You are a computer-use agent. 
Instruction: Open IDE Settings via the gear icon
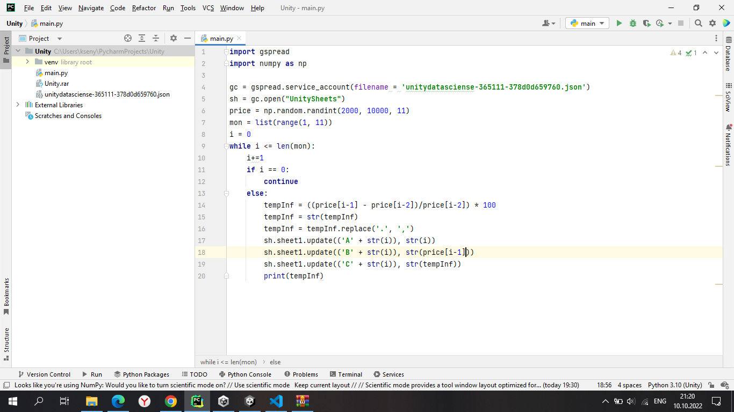coord(712,23)
